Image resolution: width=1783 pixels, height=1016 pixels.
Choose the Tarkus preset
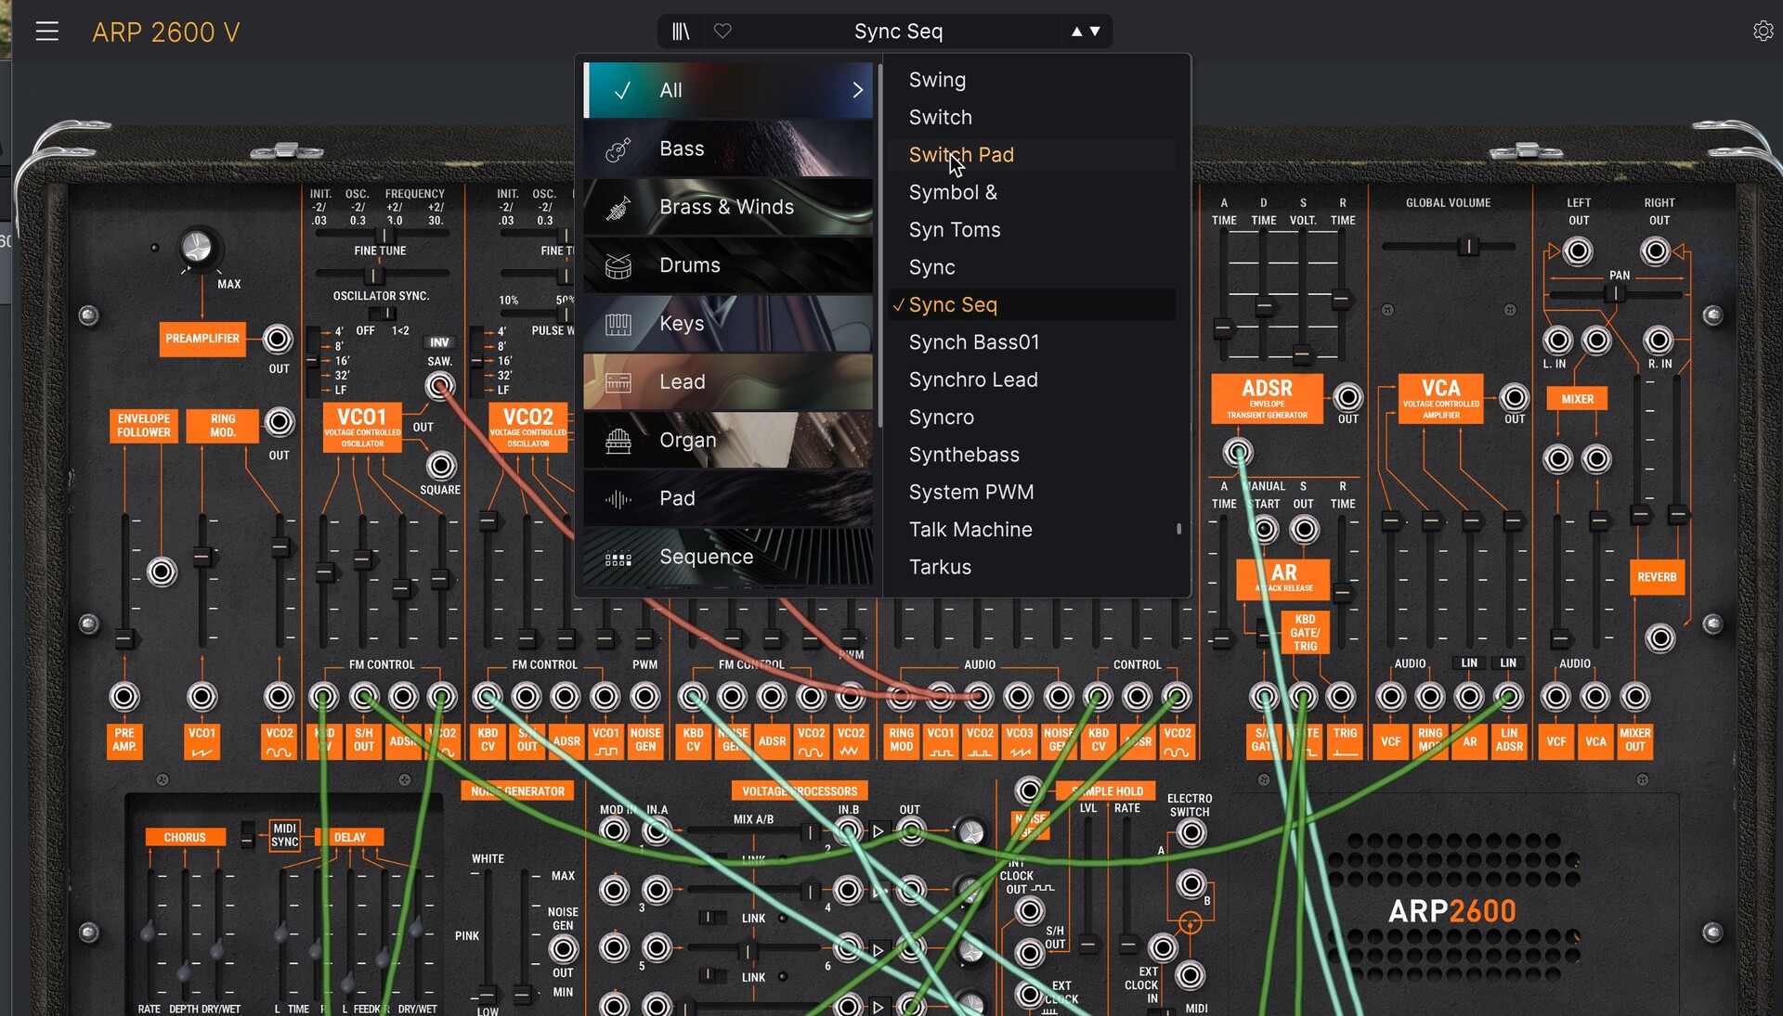point(1031,567)
